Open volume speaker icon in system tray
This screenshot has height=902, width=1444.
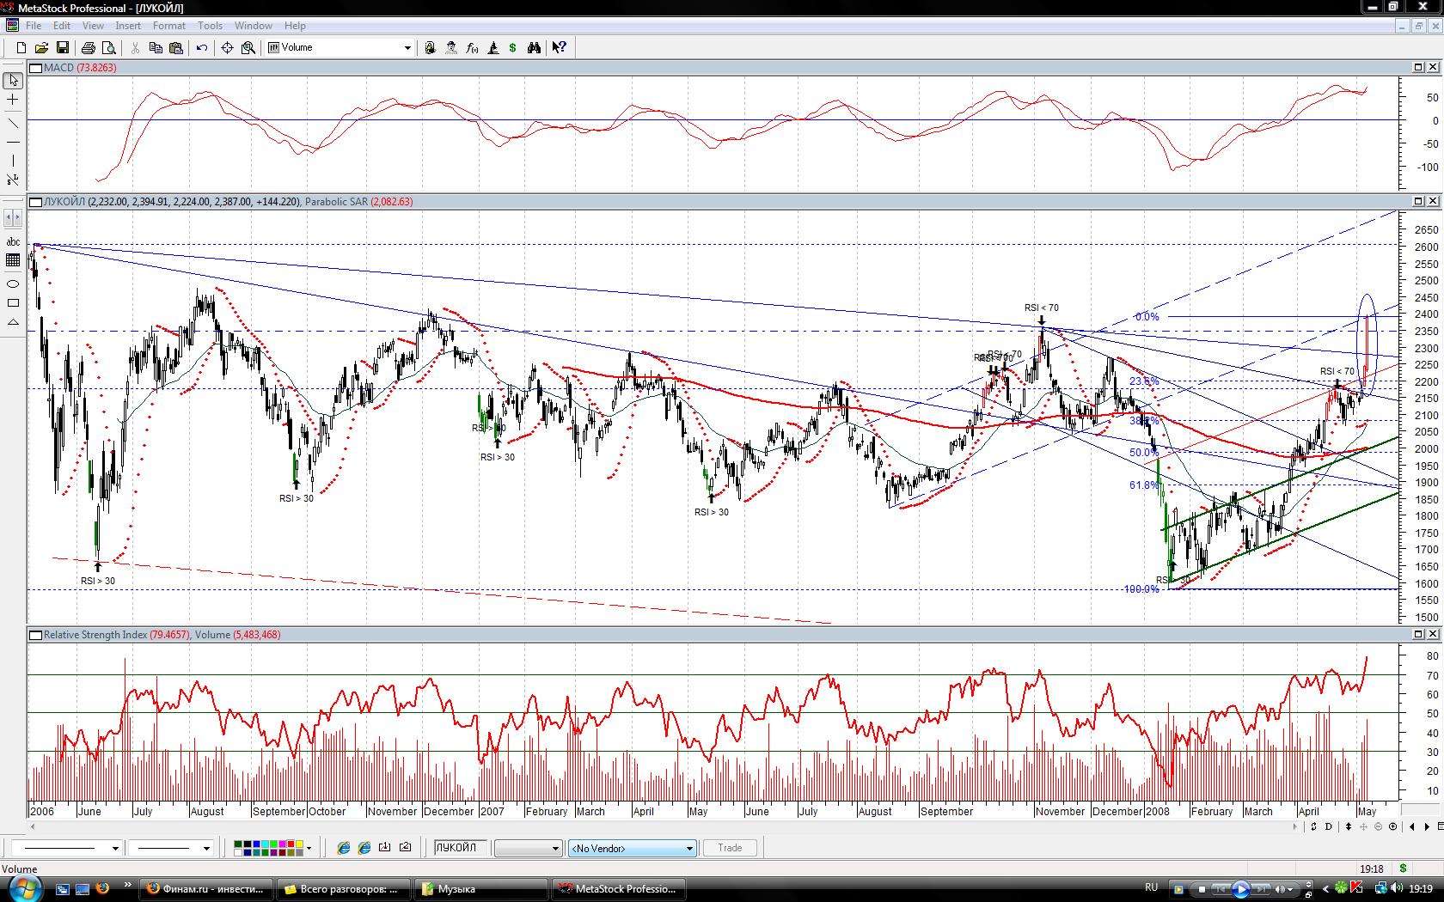pos(1397,889)
